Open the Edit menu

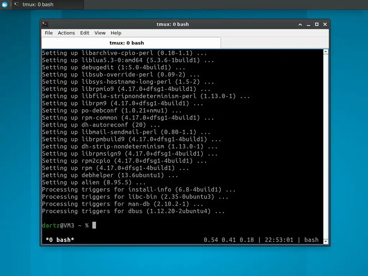(x=84, y=33)
